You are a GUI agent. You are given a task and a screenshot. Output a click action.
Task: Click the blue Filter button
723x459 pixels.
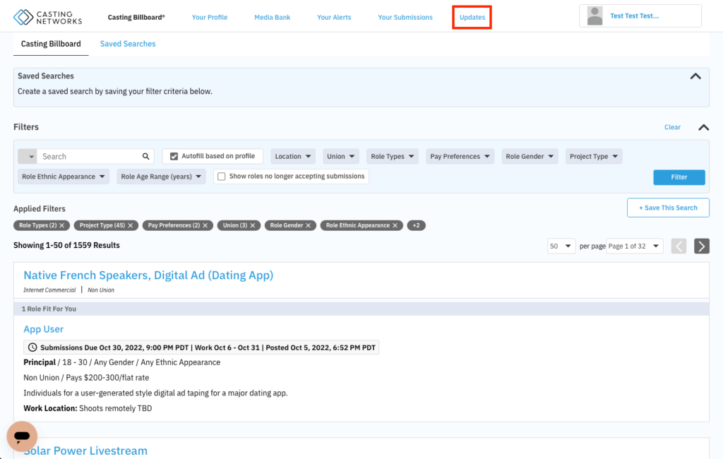pos(679,177)
